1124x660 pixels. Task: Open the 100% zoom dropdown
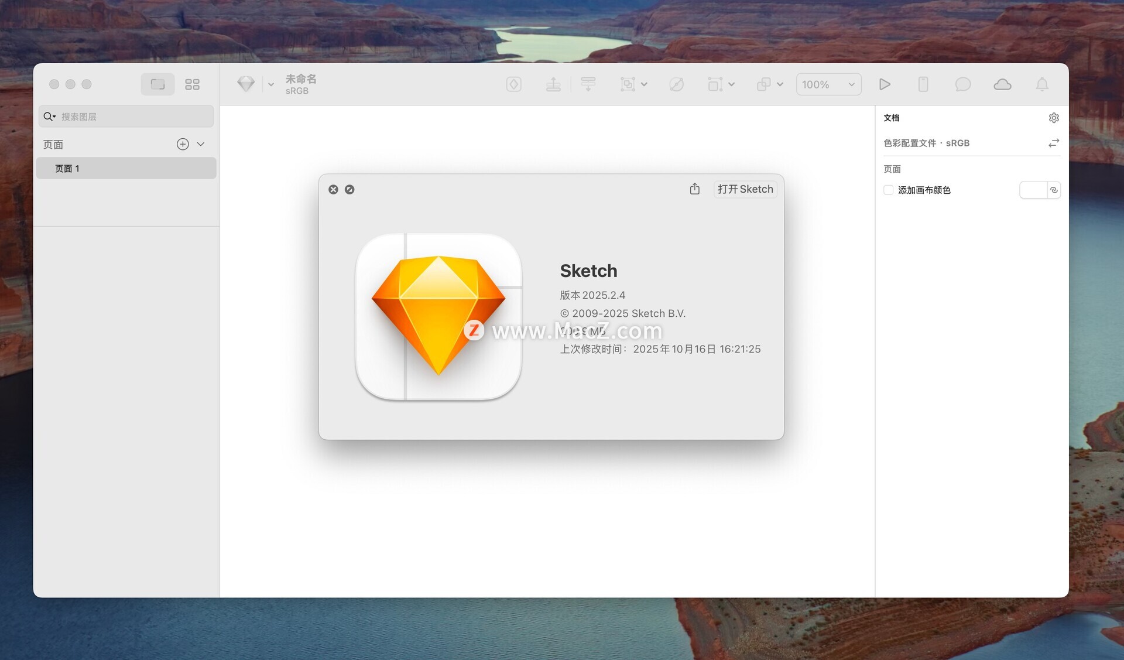point(828,84)
